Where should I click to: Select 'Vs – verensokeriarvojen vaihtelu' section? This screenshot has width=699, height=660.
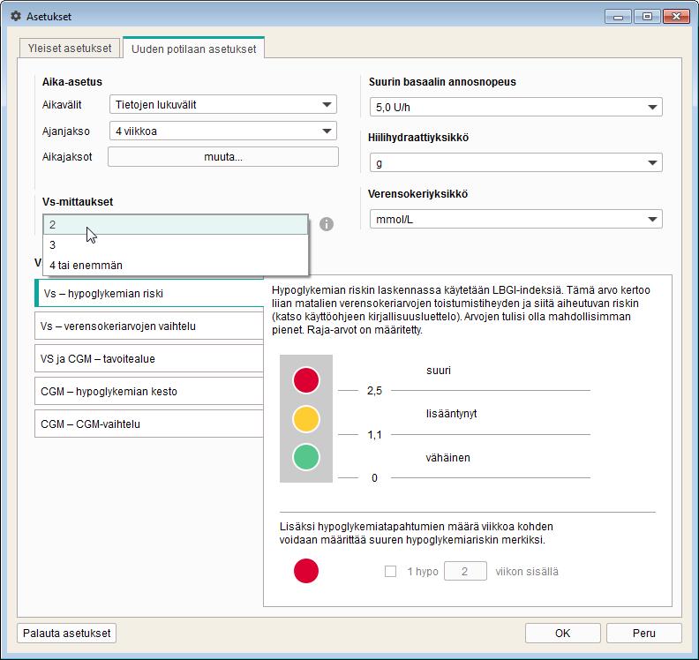(149, 326)
